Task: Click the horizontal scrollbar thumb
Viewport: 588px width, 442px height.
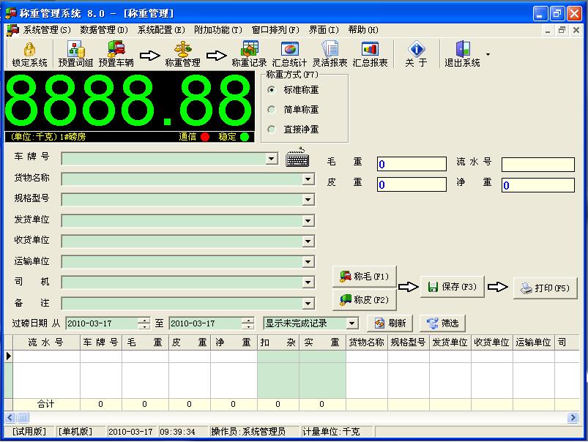Action: (23, 417)
